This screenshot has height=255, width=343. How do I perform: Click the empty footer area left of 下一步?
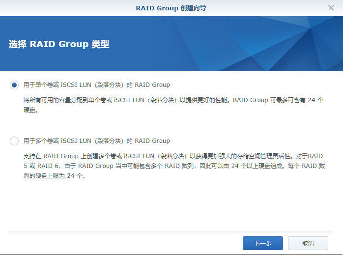click(x=123, y=243)
